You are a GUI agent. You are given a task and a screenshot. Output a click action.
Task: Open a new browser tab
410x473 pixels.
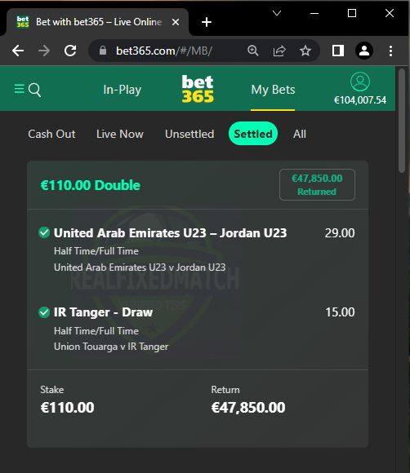(x=207, y=22)
